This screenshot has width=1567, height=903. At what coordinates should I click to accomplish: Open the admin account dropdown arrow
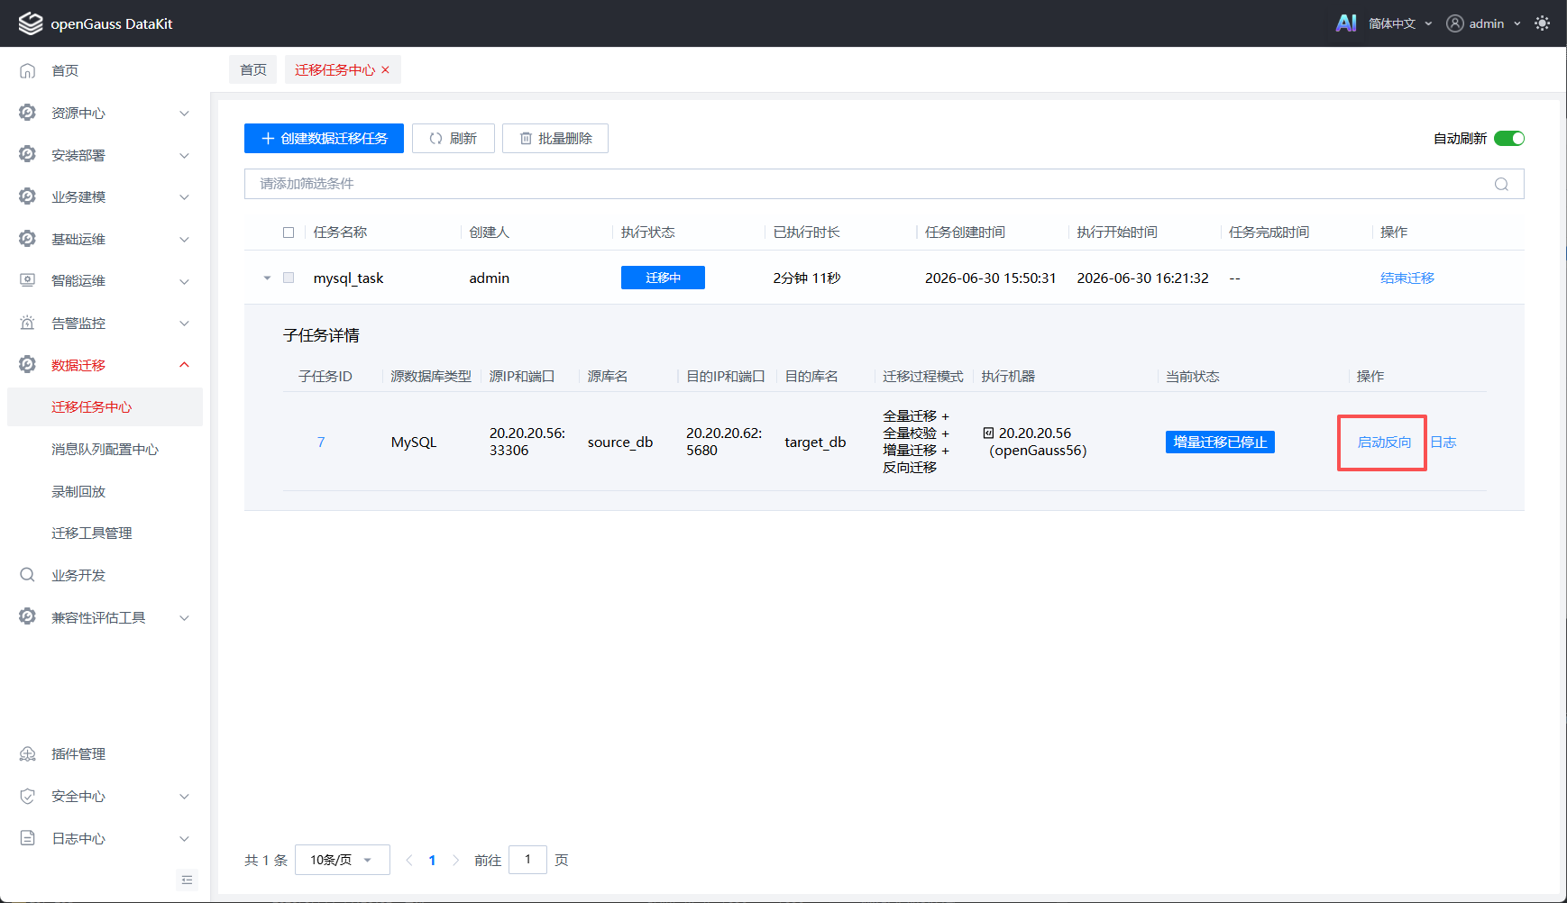click(x=1517, y=23)
